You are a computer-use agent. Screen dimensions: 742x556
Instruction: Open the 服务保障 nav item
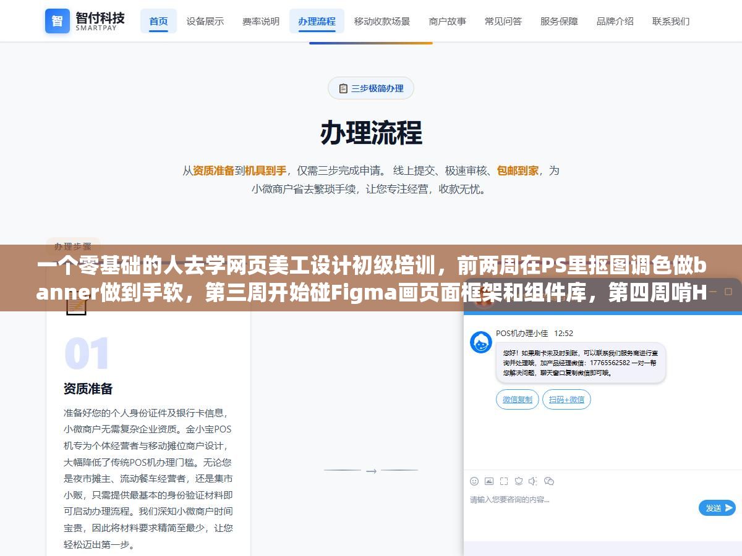click(x=559, y=21)
